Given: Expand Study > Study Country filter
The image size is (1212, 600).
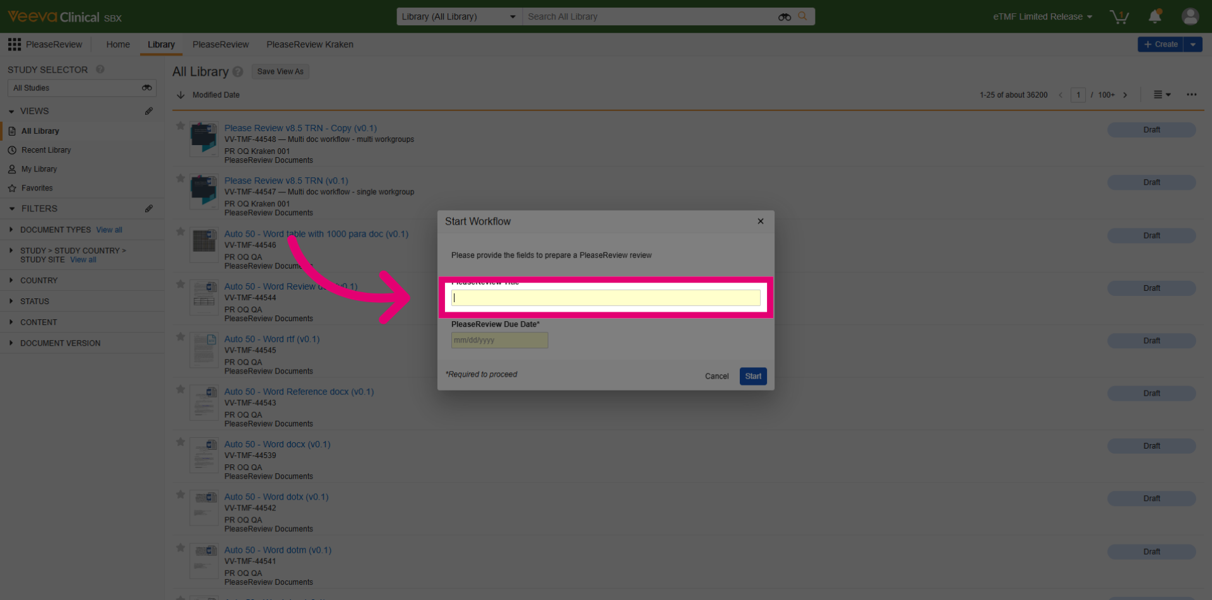Looking at the screenshot, I should pyautogui.click(x=11, y=250).
